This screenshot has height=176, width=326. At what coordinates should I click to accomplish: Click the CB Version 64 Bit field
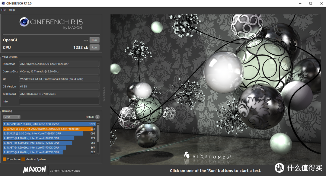point(59,86)
